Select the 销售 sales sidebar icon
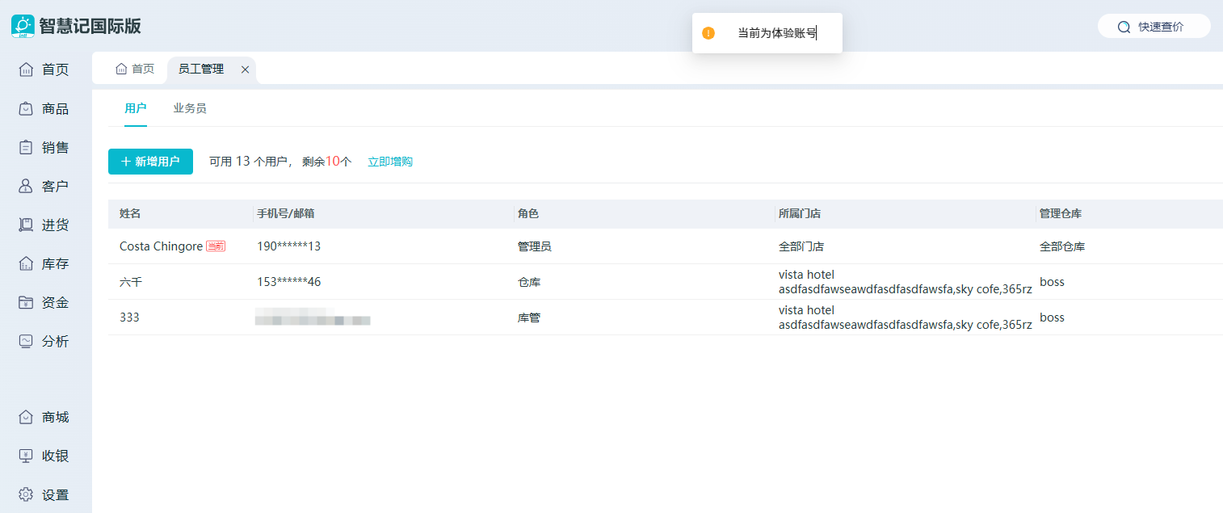The image size is (1223, 513). pyautogui.click(x=26, y=147)
